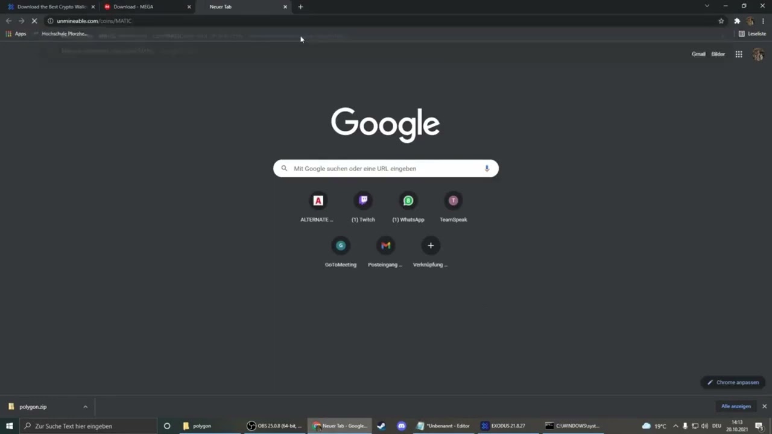Open the Apps bookmark shortcut
The height and width of the screenshot is (434, 772).
click(16, 34)
